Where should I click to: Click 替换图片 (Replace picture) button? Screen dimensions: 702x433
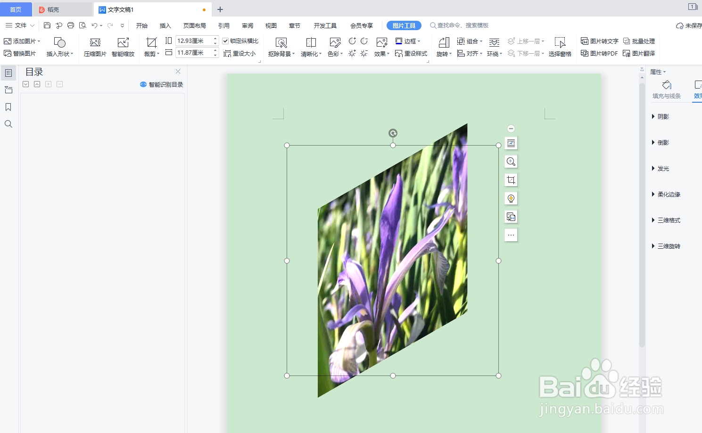pos(20,53)
